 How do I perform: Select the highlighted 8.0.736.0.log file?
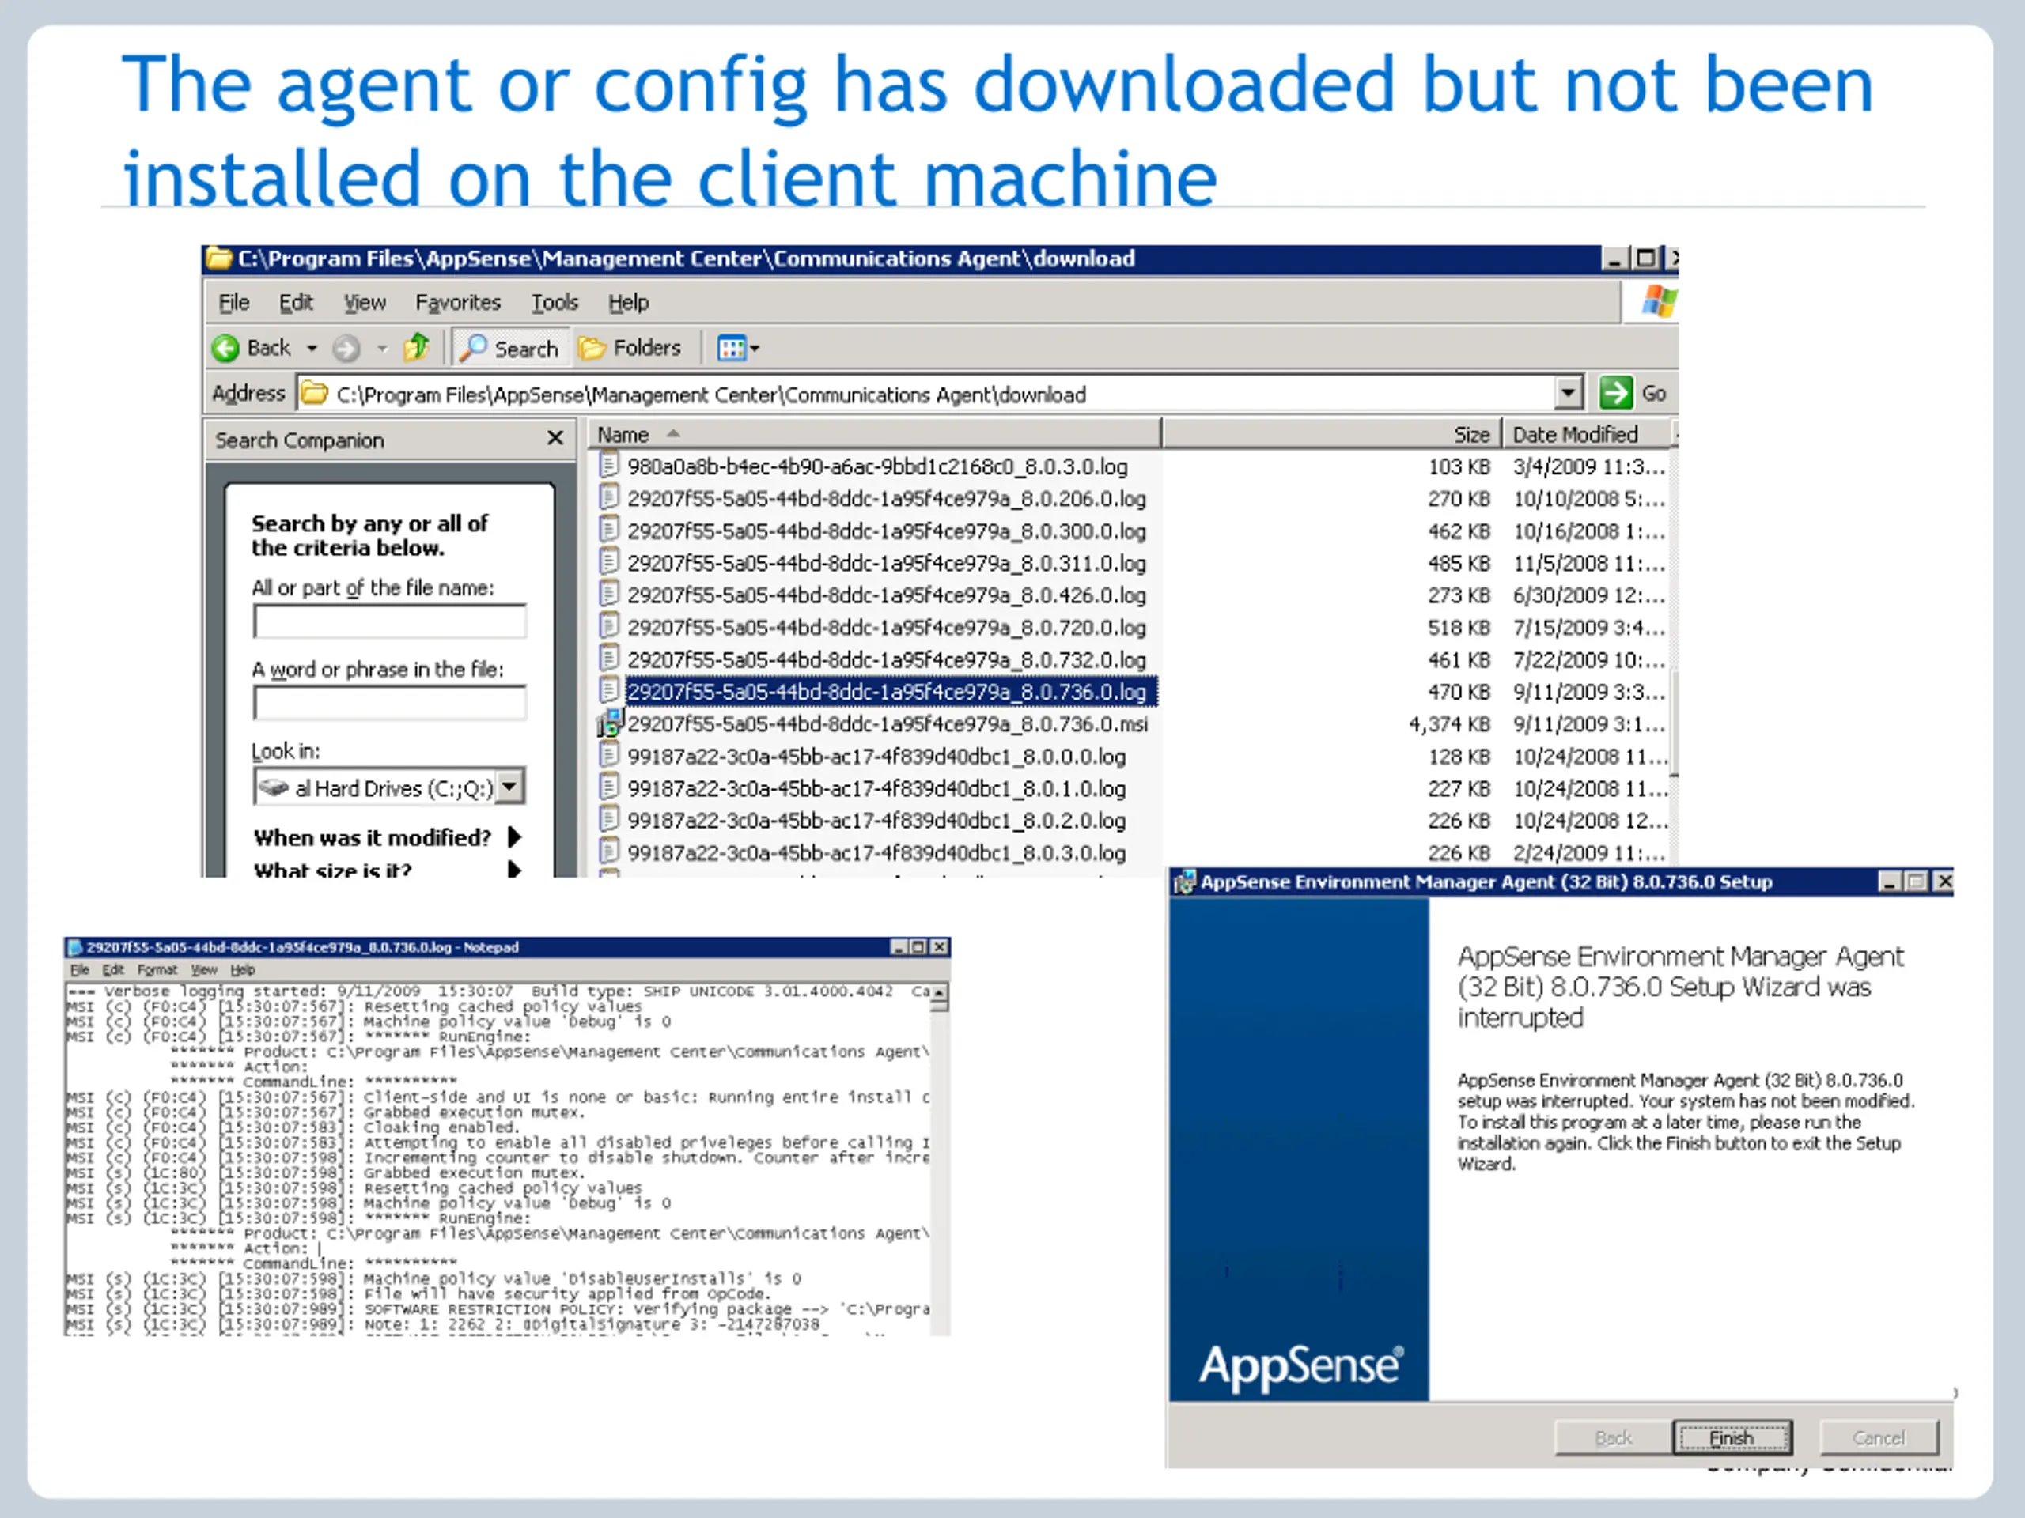pos(886,692)
